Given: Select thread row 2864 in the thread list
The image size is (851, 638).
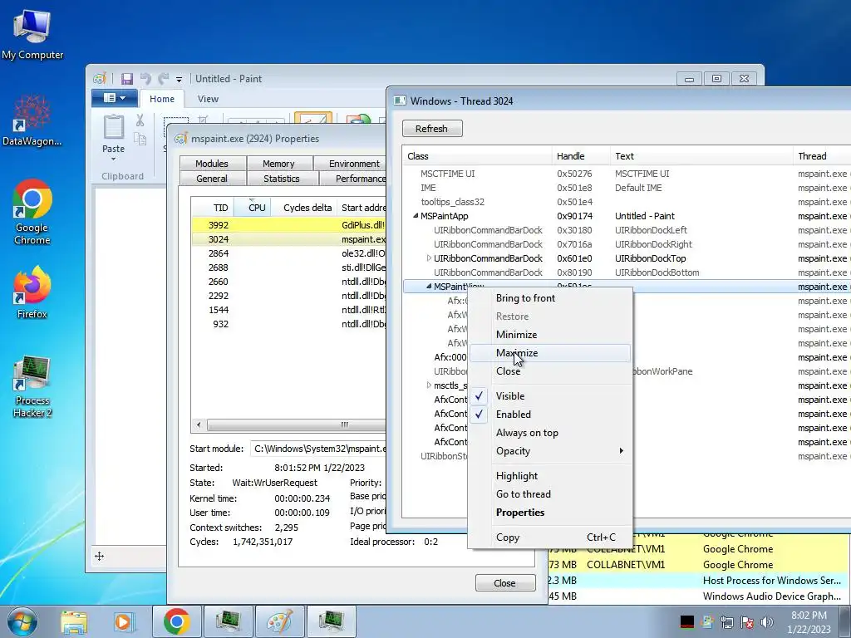Looking at the screenshot, I should pyautogui.click(x=288, y=253).
